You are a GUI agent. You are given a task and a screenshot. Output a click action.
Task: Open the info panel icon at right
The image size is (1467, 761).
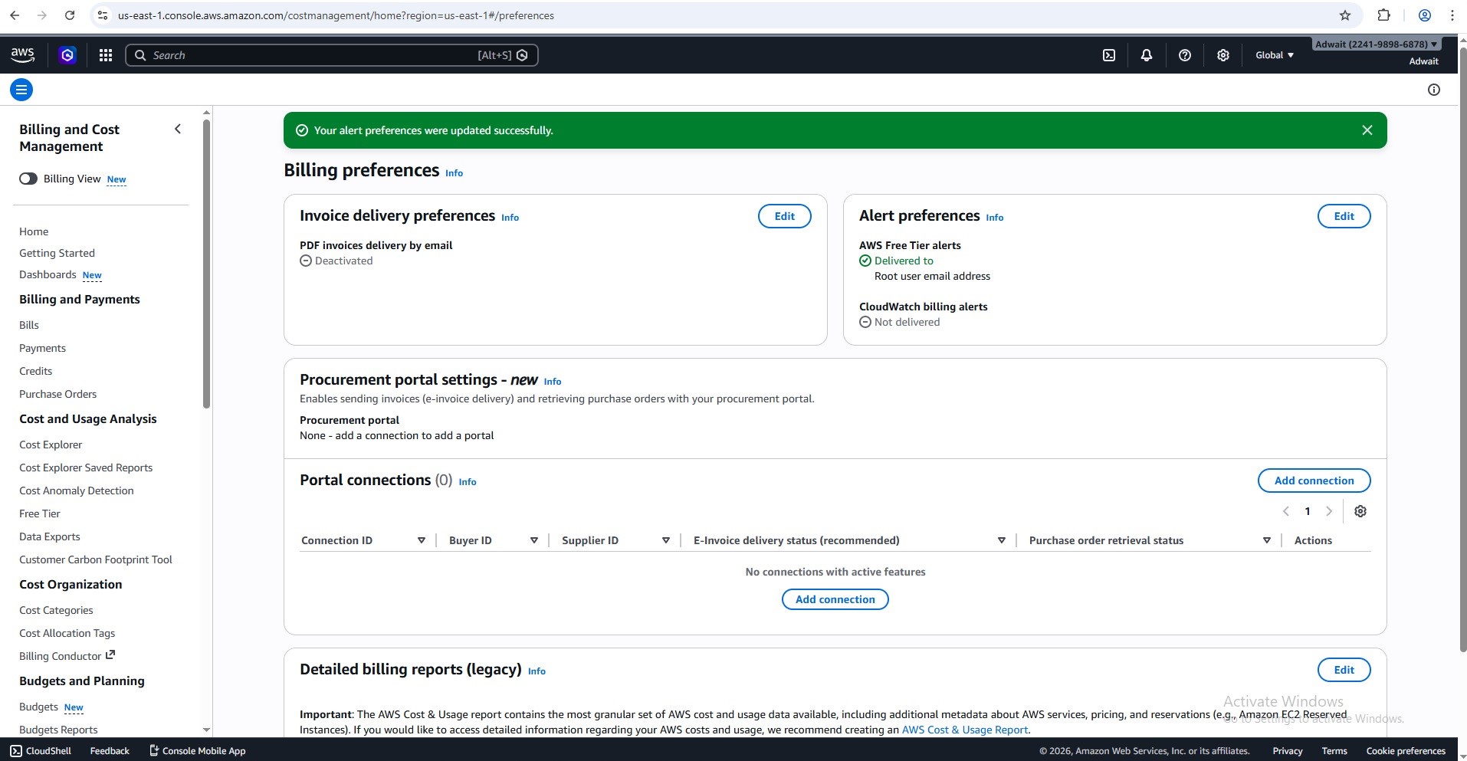1433,90
